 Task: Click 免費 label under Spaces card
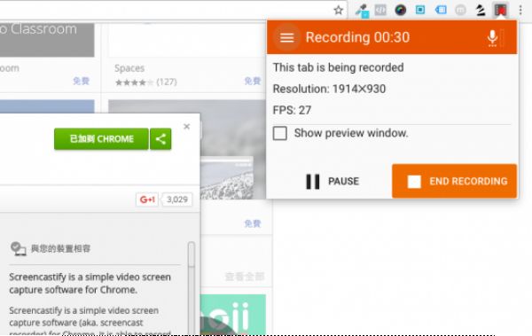tap(253, 81)
